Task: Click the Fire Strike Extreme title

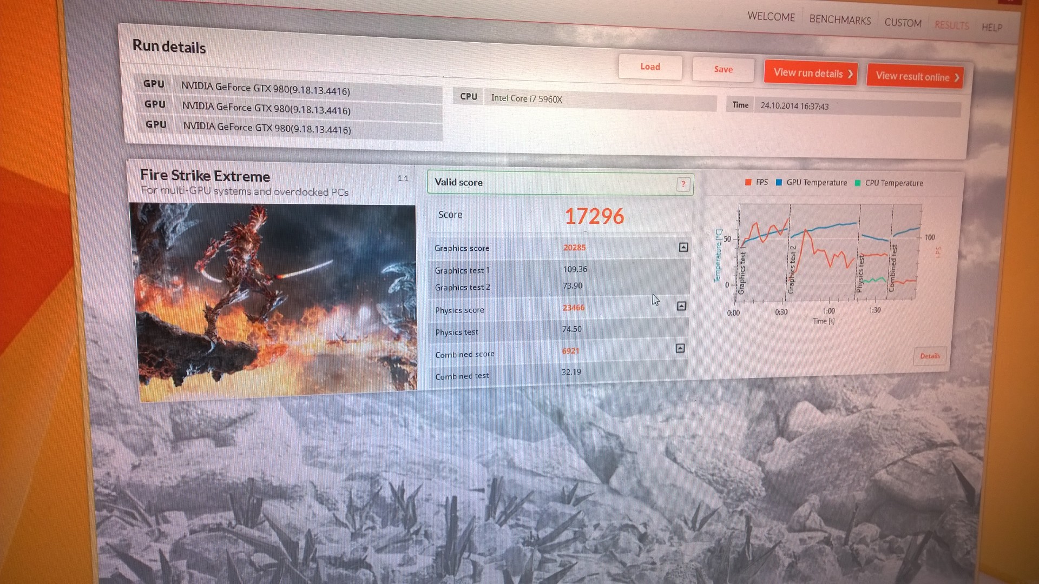Action: click(205, 176)
